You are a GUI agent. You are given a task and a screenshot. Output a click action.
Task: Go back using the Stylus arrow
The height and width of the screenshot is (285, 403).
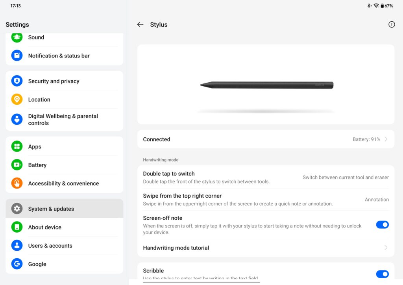pos(140,24)
